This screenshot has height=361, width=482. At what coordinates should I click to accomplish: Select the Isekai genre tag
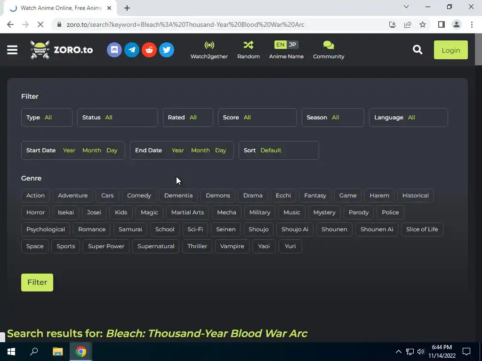[x=66, y=212]
